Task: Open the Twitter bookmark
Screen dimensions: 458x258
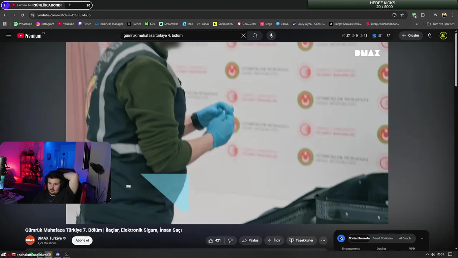Action: (x=134, y=24)
